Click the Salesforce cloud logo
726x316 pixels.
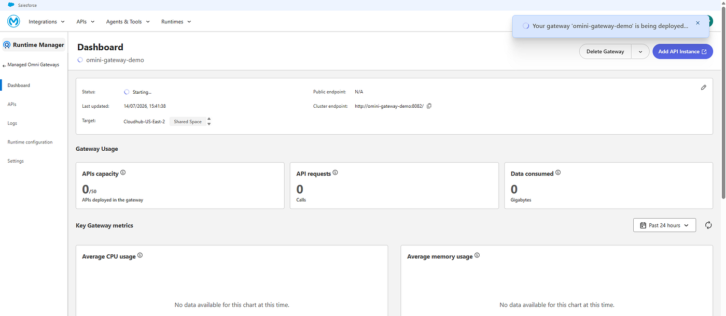[11, 5]
